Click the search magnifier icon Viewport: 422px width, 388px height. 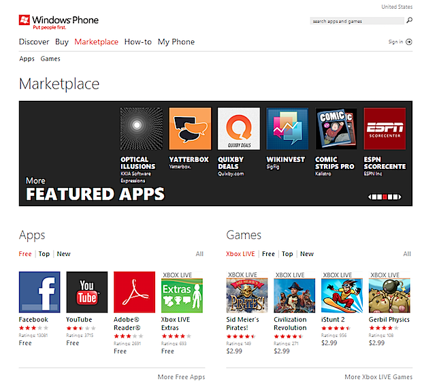[409, 20]
